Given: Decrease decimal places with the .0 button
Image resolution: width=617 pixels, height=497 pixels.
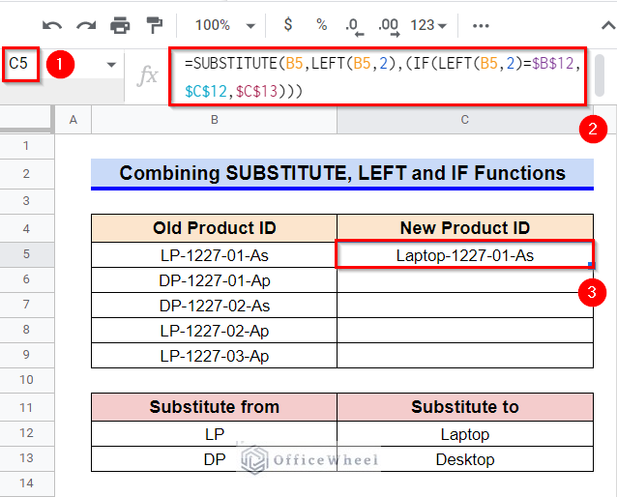Looking at the screenshot, I should tap(354, 26).
